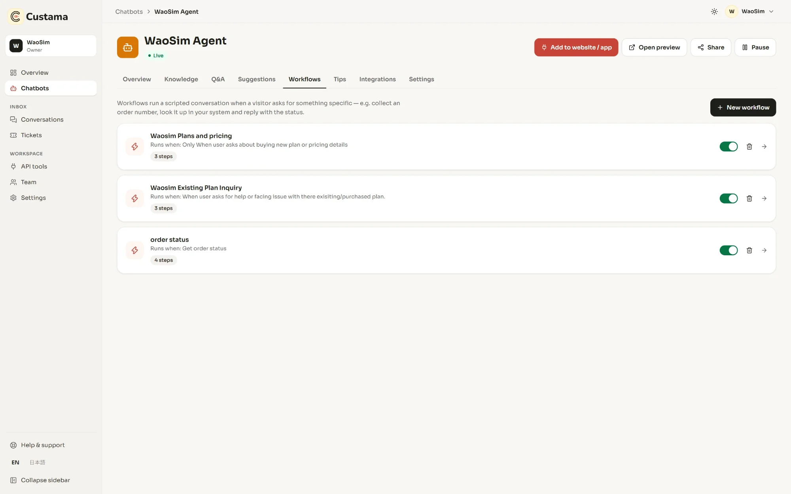The height and width of the screenshot is (494, 791).
Task: Toggle the light/dark theme sun icon
Action: pyautogui.click(x=714, y=11)
